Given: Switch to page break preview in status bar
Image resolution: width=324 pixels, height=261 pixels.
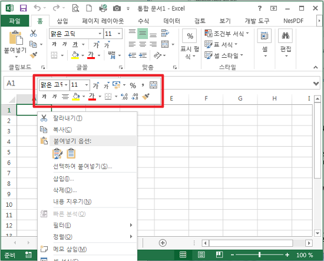Looking at the screenshot, I should [x=219, y=255].
